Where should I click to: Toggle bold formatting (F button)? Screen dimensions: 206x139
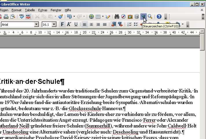click(62, 24)
